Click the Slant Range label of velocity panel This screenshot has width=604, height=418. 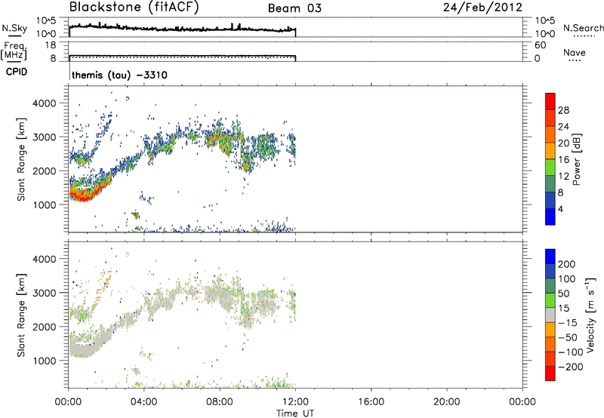click(x=21, y=315)
